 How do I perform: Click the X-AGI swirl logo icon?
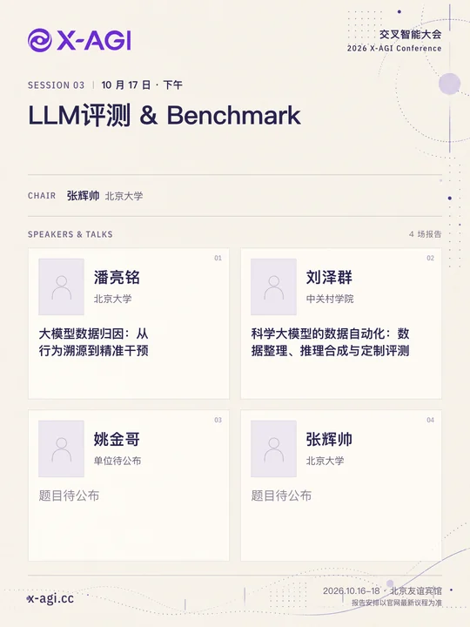[x=39, y=40]
